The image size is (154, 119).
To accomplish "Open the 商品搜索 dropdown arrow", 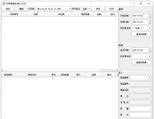I will point(149,78).
